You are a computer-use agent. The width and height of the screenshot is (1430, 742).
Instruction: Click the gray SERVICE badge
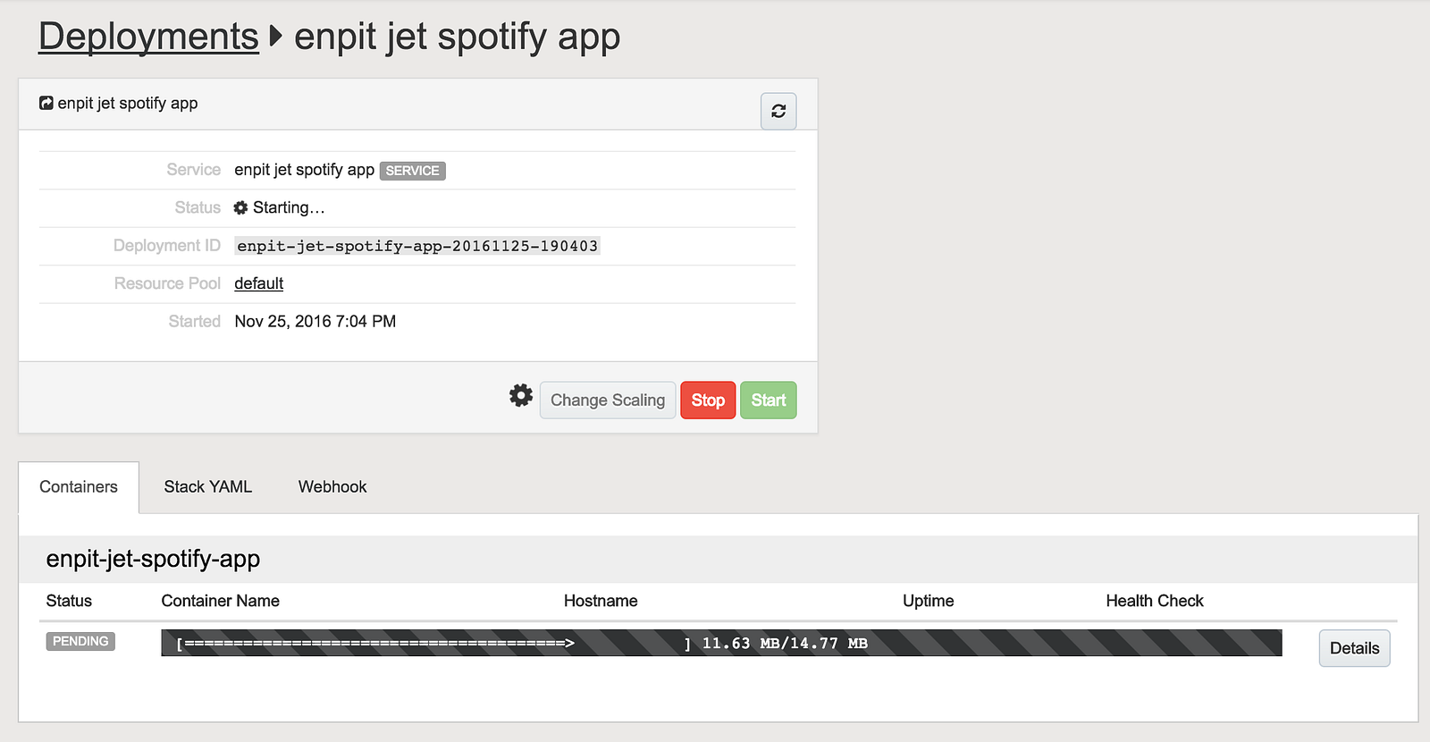tap(412, 171)
